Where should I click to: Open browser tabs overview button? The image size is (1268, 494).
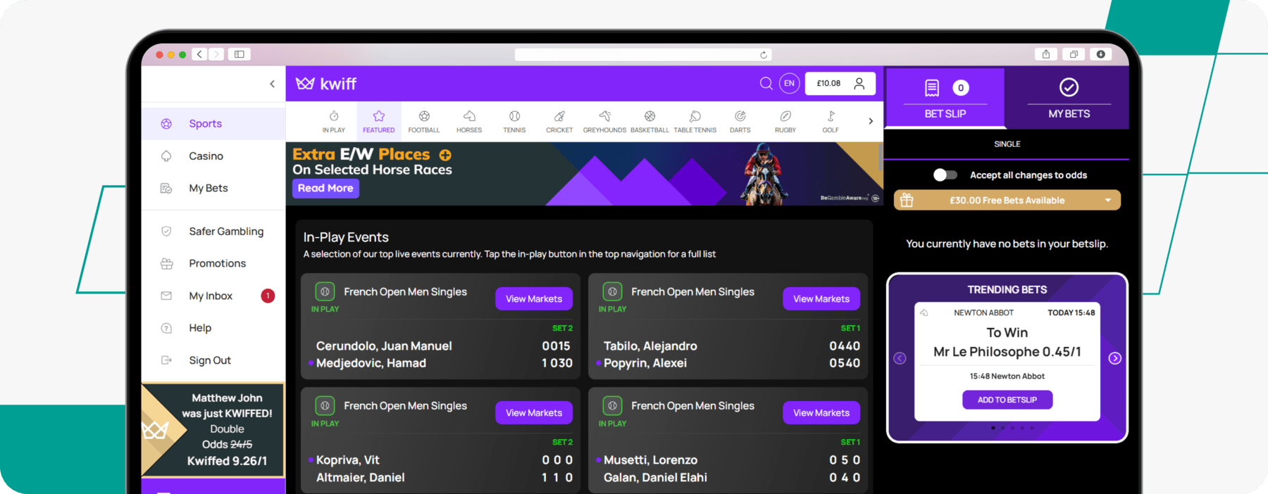(x=1074, y=54)
